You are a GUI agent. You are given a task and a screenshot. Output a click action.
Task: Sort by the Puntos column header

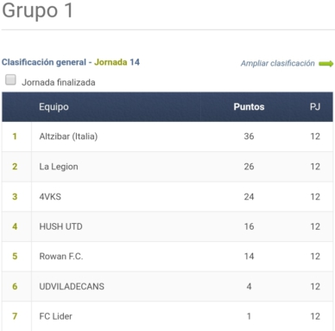coord(249,107)
